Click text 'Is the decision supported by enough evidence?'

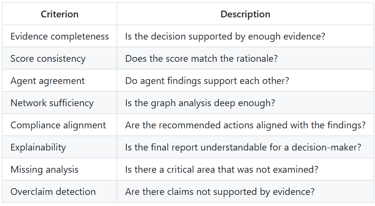(225, 36)
